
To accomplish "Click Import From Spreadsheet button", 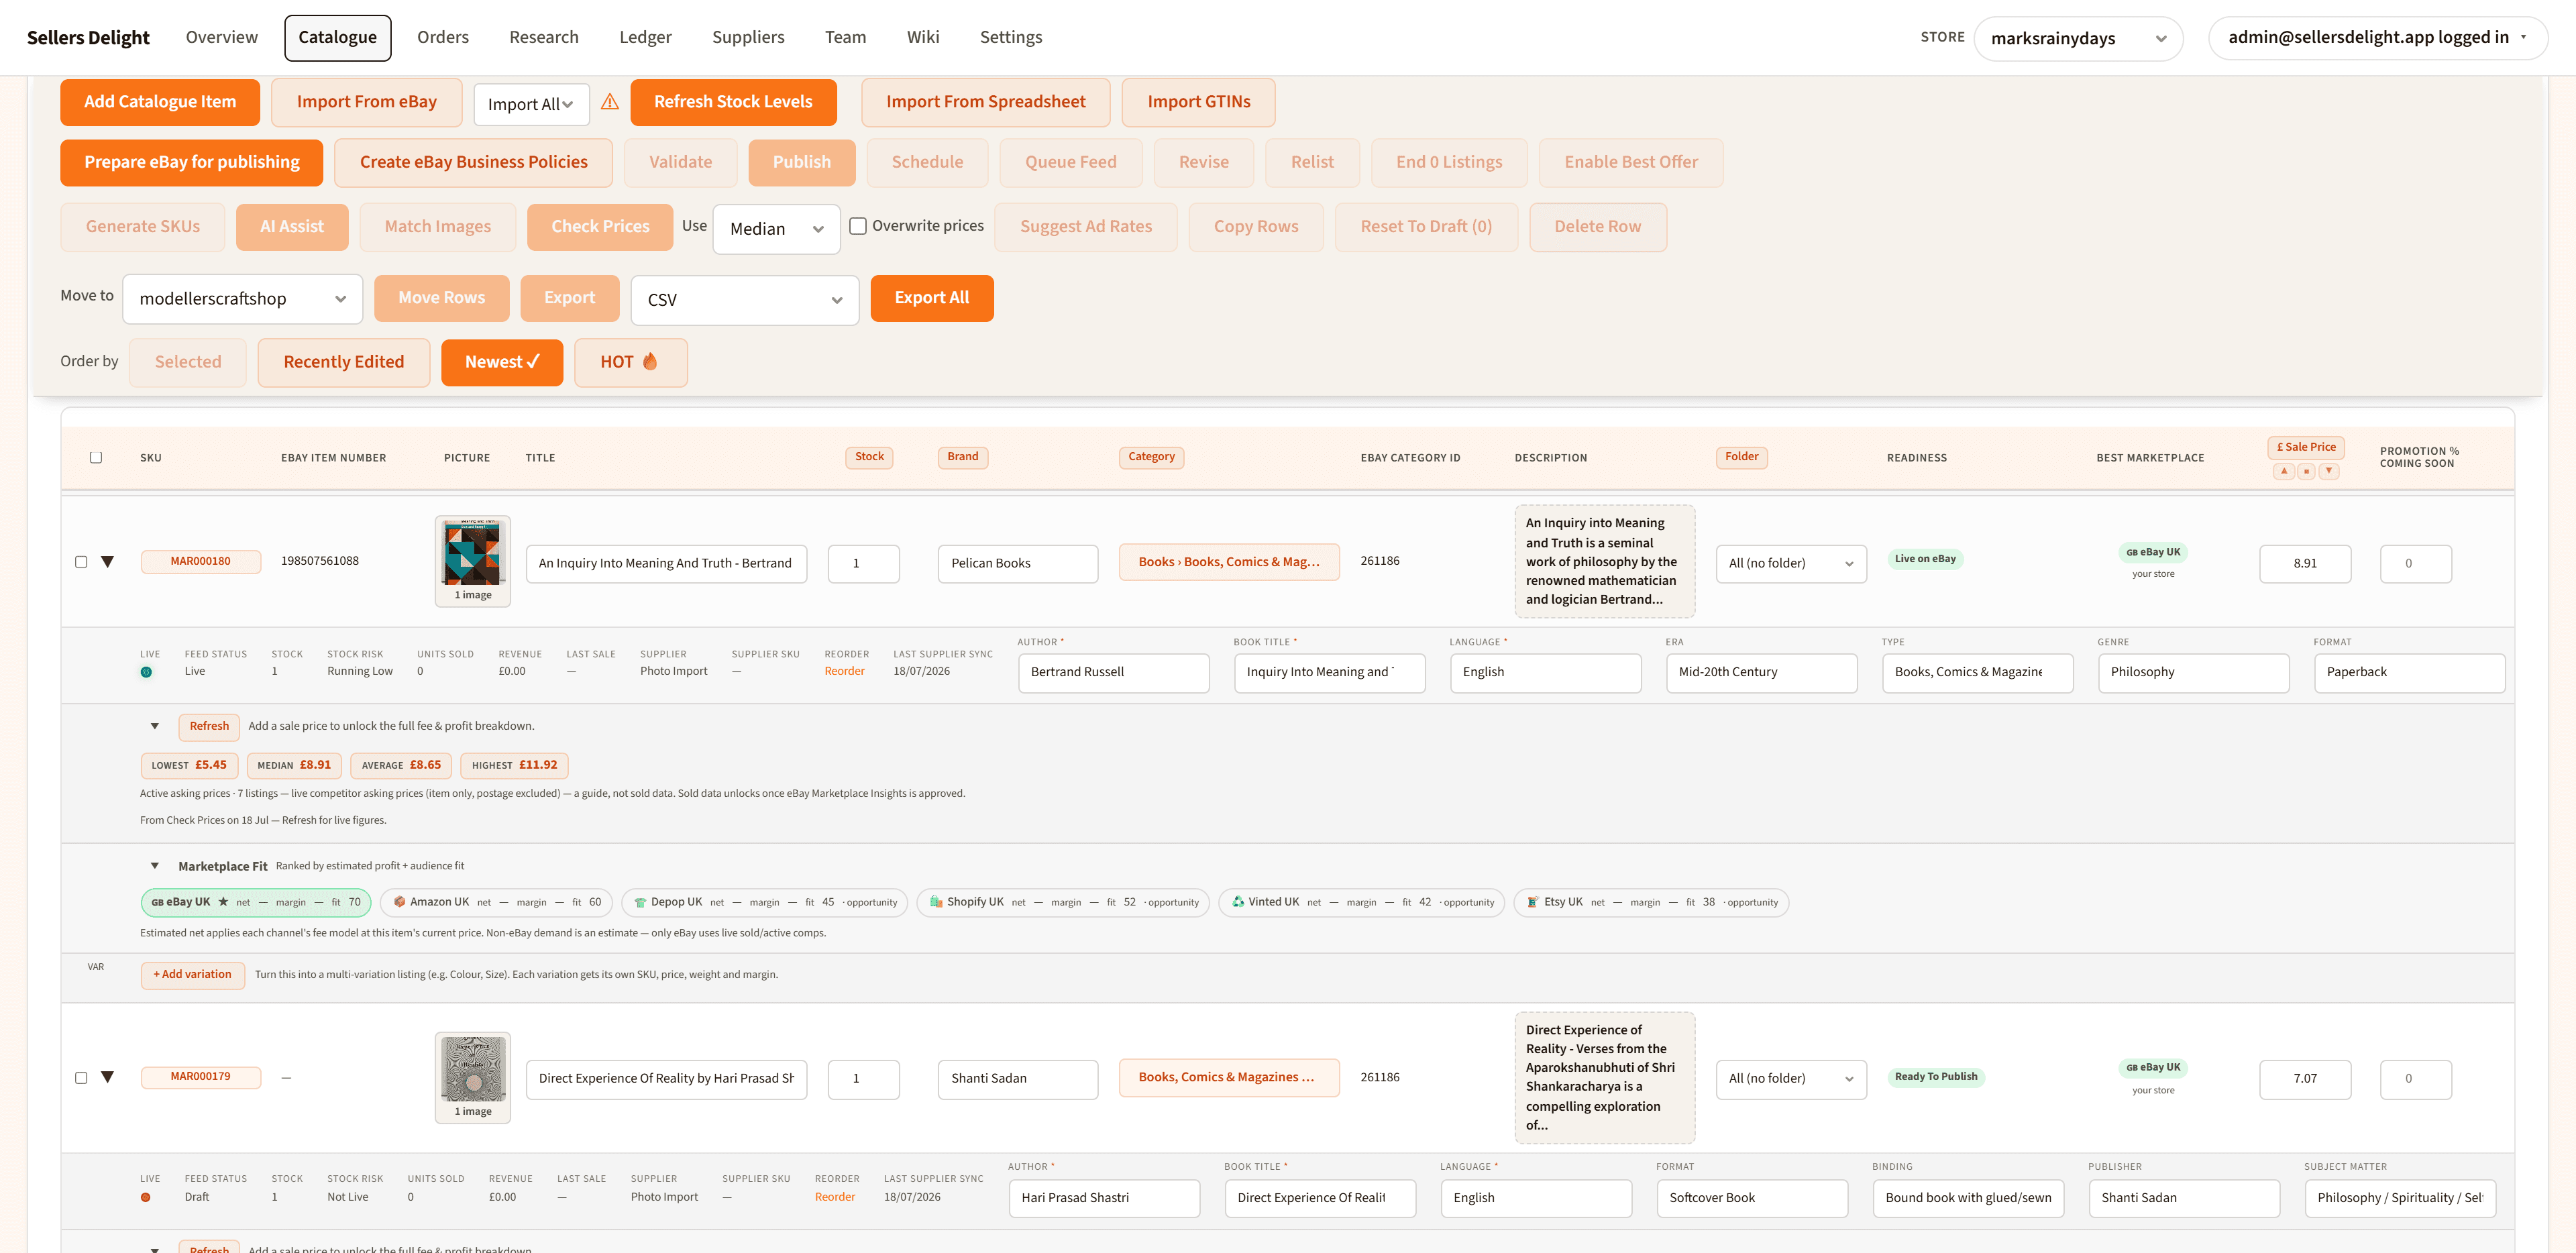I will [985, 102].
